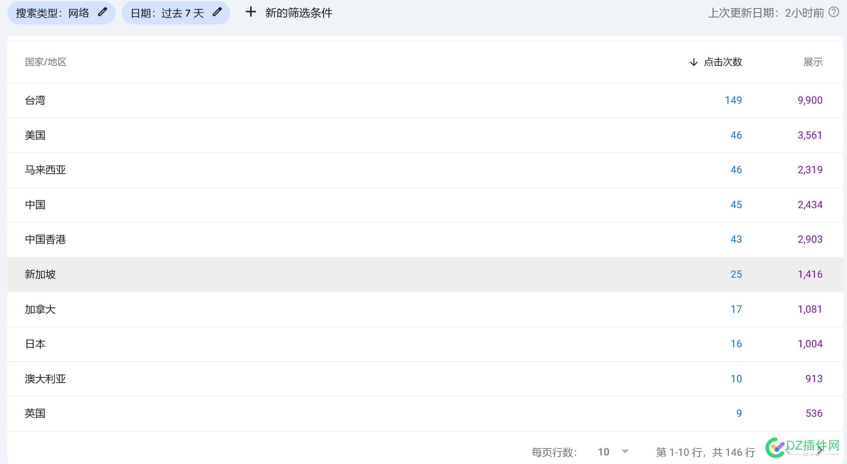Click the 上次更新日期: 2小时前 text
This screenshot has width=847, height=464.
(x=766, y=13)
